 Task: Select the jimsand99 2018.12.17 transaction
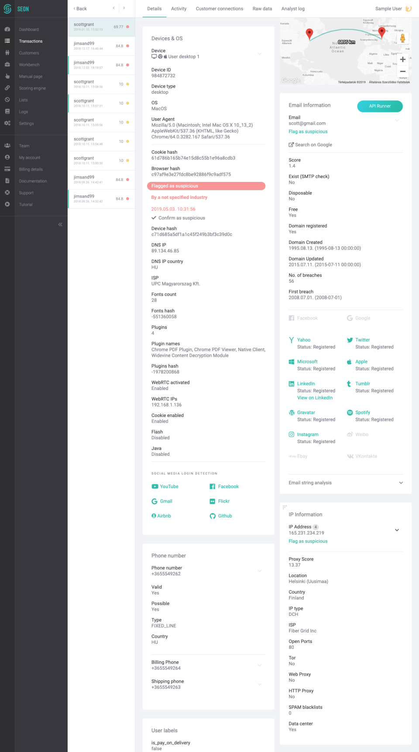tap(101, 46)
